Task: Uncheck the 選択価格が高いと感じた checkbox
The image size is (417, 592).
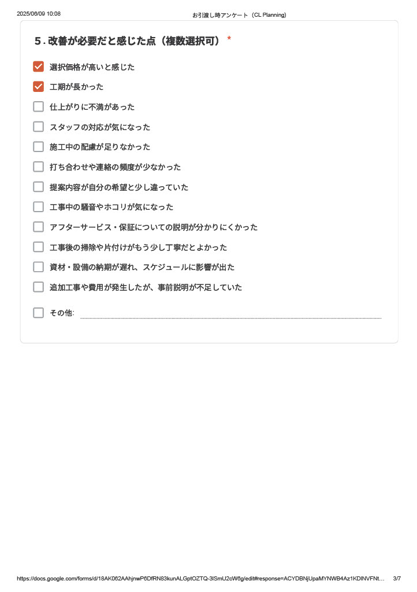Action: [x=39, y=66]
